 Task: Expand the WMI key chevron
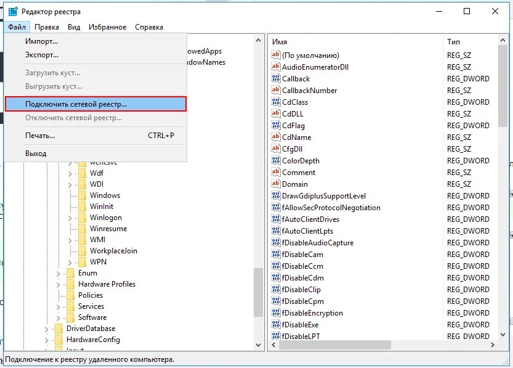click(x=70, y=240)
